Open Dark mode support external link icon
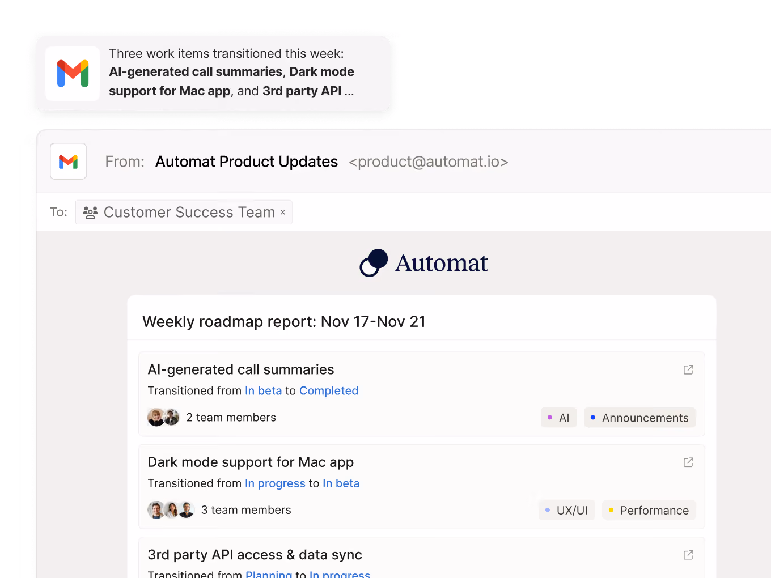 tap(688, 462)
